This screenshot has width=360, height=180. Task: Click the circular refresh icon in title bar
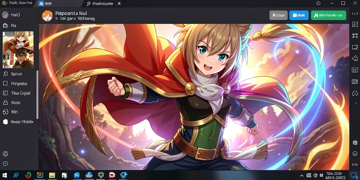coord(319,3)
